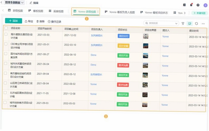Viewport: 209px width, 131px height.
Task: Check the row starting 2021-11-05
Action: click(x=5, y=92)
